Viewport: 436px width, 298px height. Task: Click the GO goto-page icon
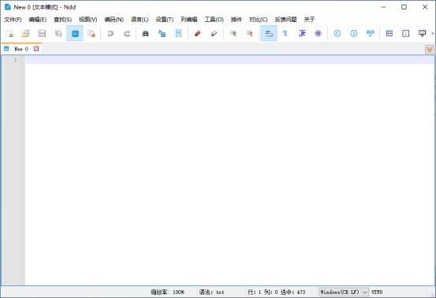point(370,34)
